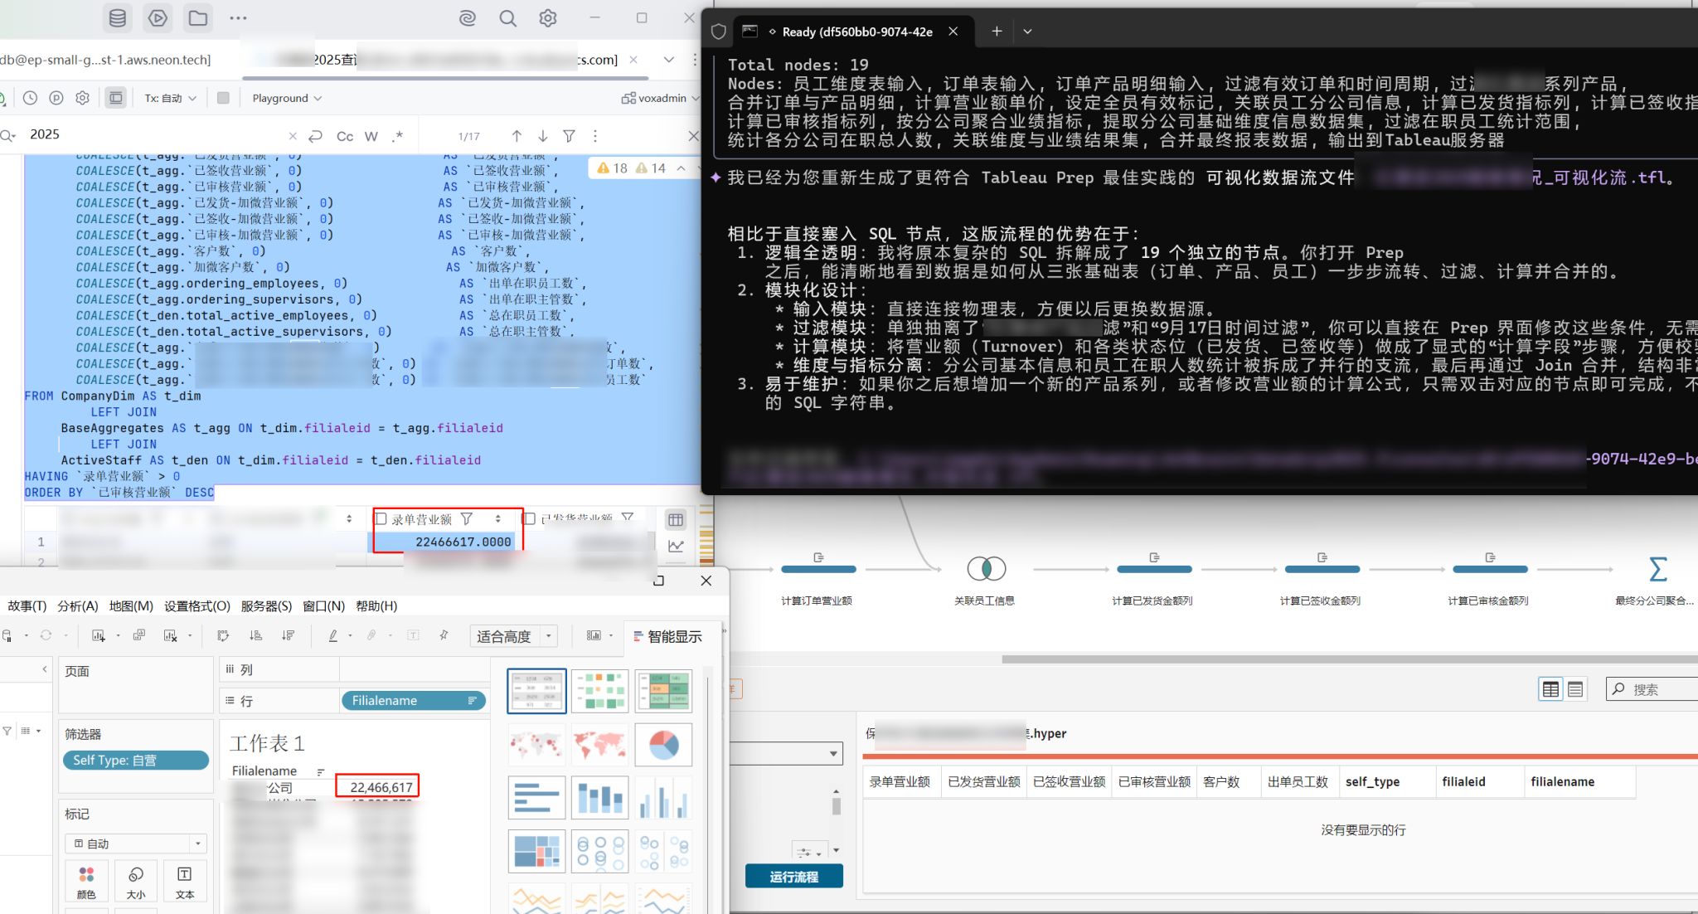The width and height of the screenshot is (1698, 914).
Task: Open the 服务器(S) menu in Tableau
Action: (x=266, y=606)
